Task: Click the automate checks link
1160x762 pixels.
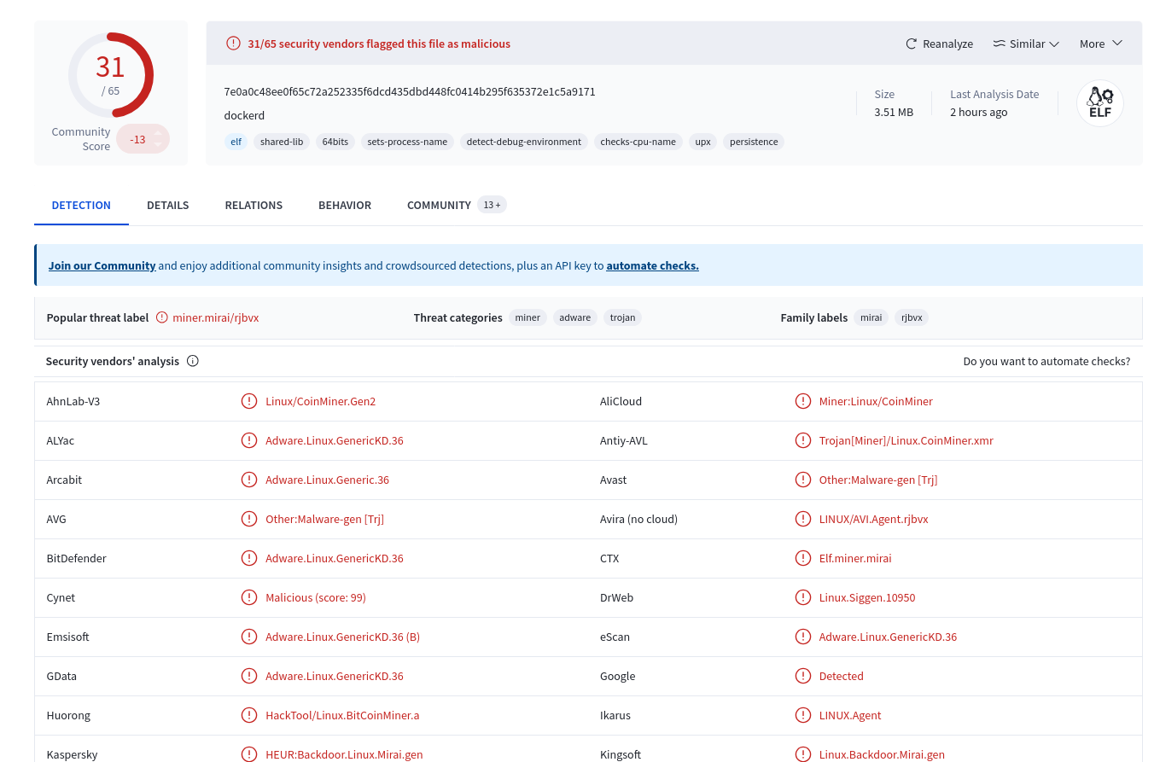Action: point(652,265)
